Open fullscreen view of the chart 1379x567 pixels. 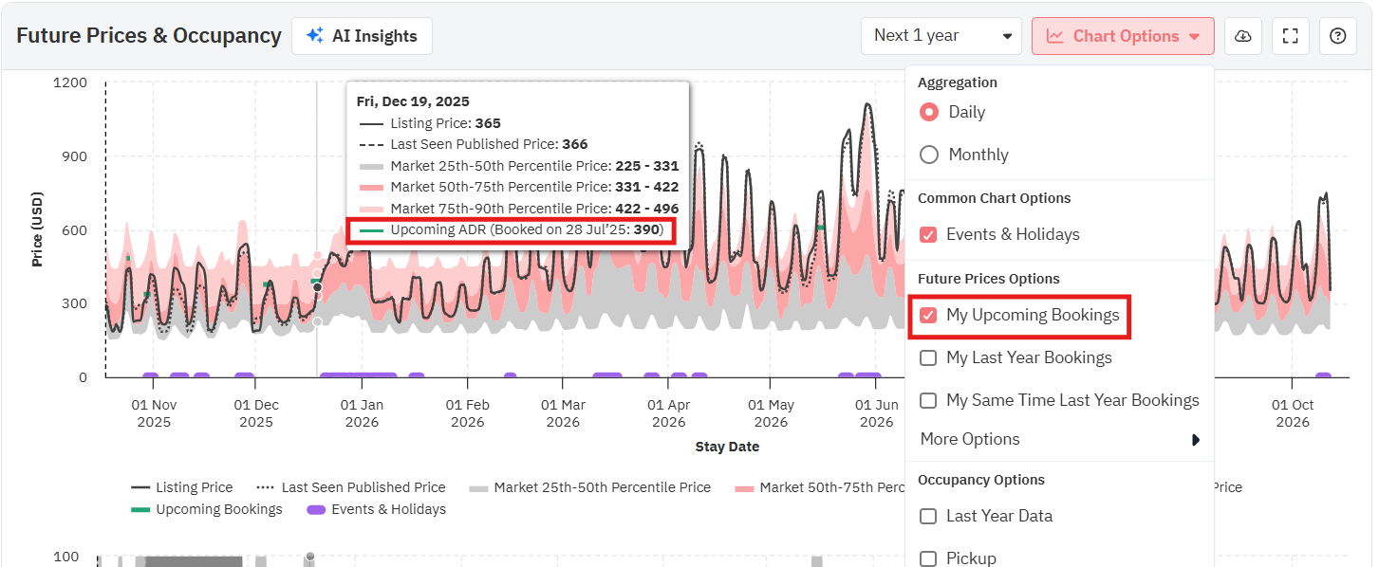(x=1290, y=36)
